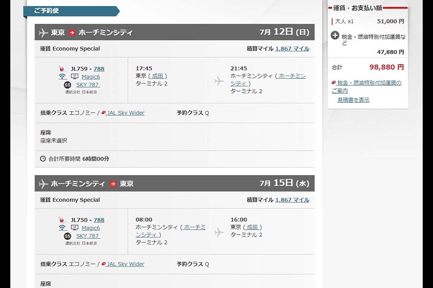Click 運賃 Economy Special on July 15 flight
The image size is (433, 288).
tap(70, 200)
